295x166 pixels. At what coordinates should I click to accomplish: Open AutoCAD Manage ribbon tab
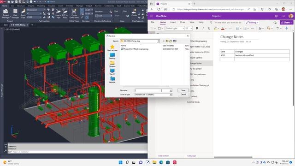80,6
